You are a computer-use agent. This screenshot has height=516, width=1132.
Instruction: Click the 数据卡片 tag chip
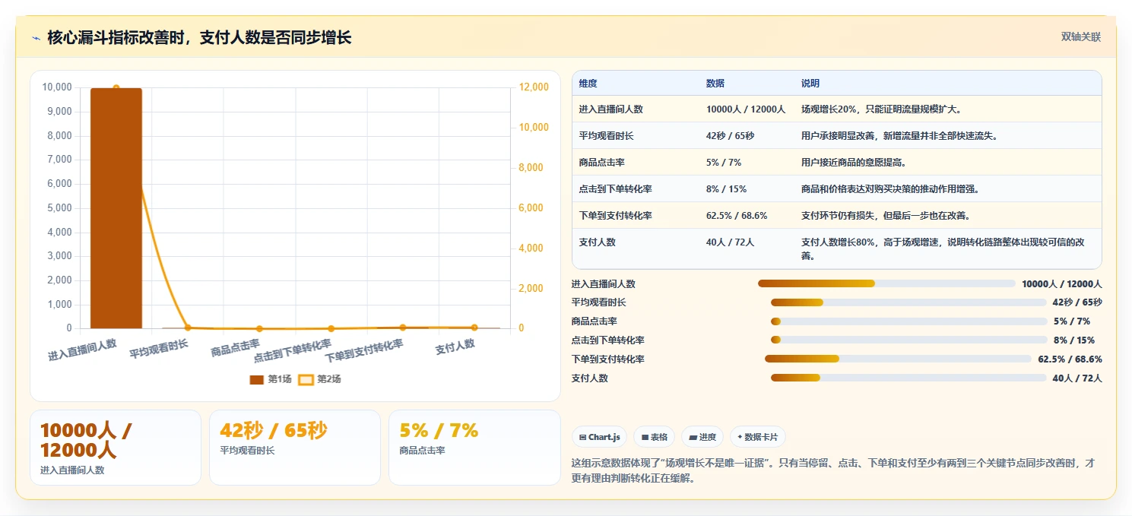coord(757,437)
